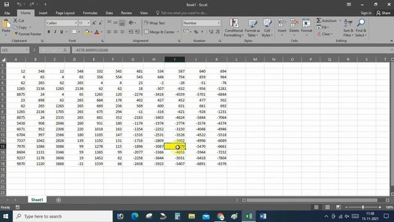Toggle middle vertical alignment
This screenshot has height=222, width=394.
[116, 23]
